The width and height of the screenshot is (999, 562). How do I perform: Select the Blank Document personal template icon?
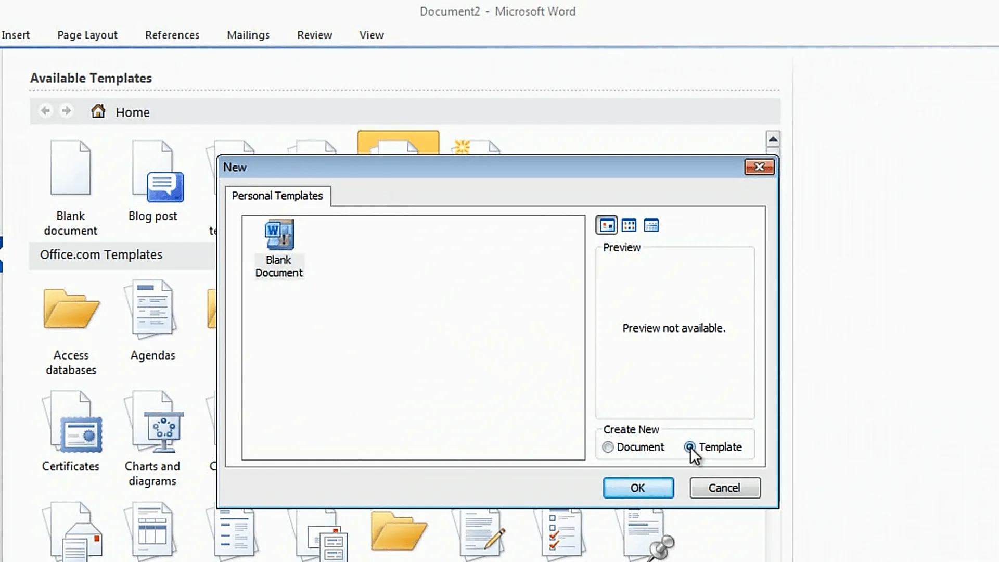point(279,235)
